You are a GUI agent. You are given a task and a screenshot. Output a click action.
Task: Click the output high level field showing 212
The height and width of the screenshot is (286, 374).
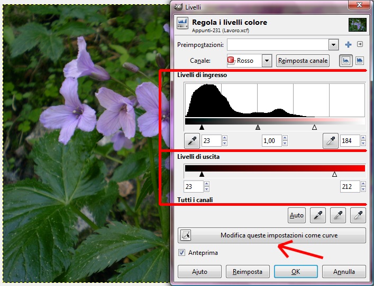point(349,186)
